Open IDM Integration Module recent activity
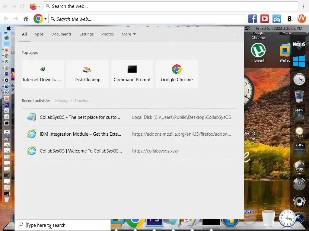This screenshot has height=231, width=309. click(129, 134)
